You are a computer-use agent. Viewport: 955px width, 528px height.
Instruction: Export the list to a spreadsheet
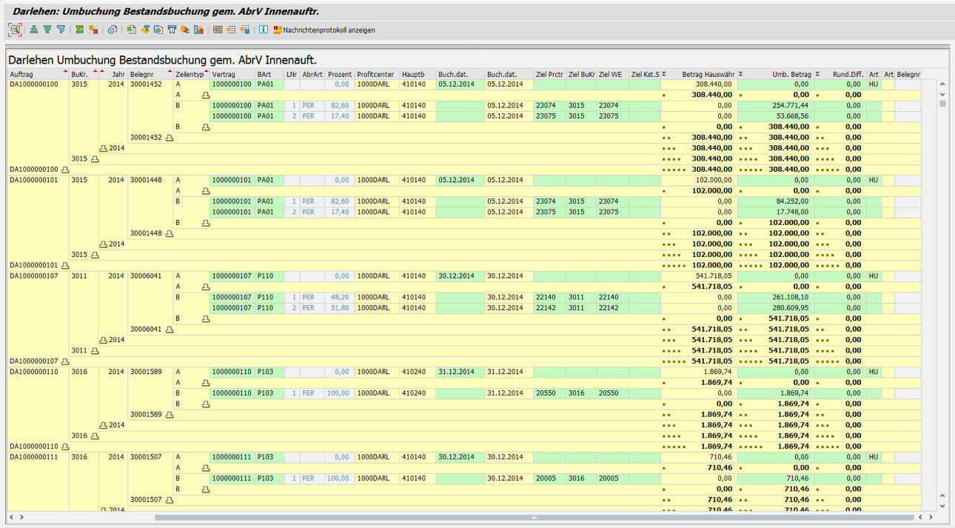132,30
